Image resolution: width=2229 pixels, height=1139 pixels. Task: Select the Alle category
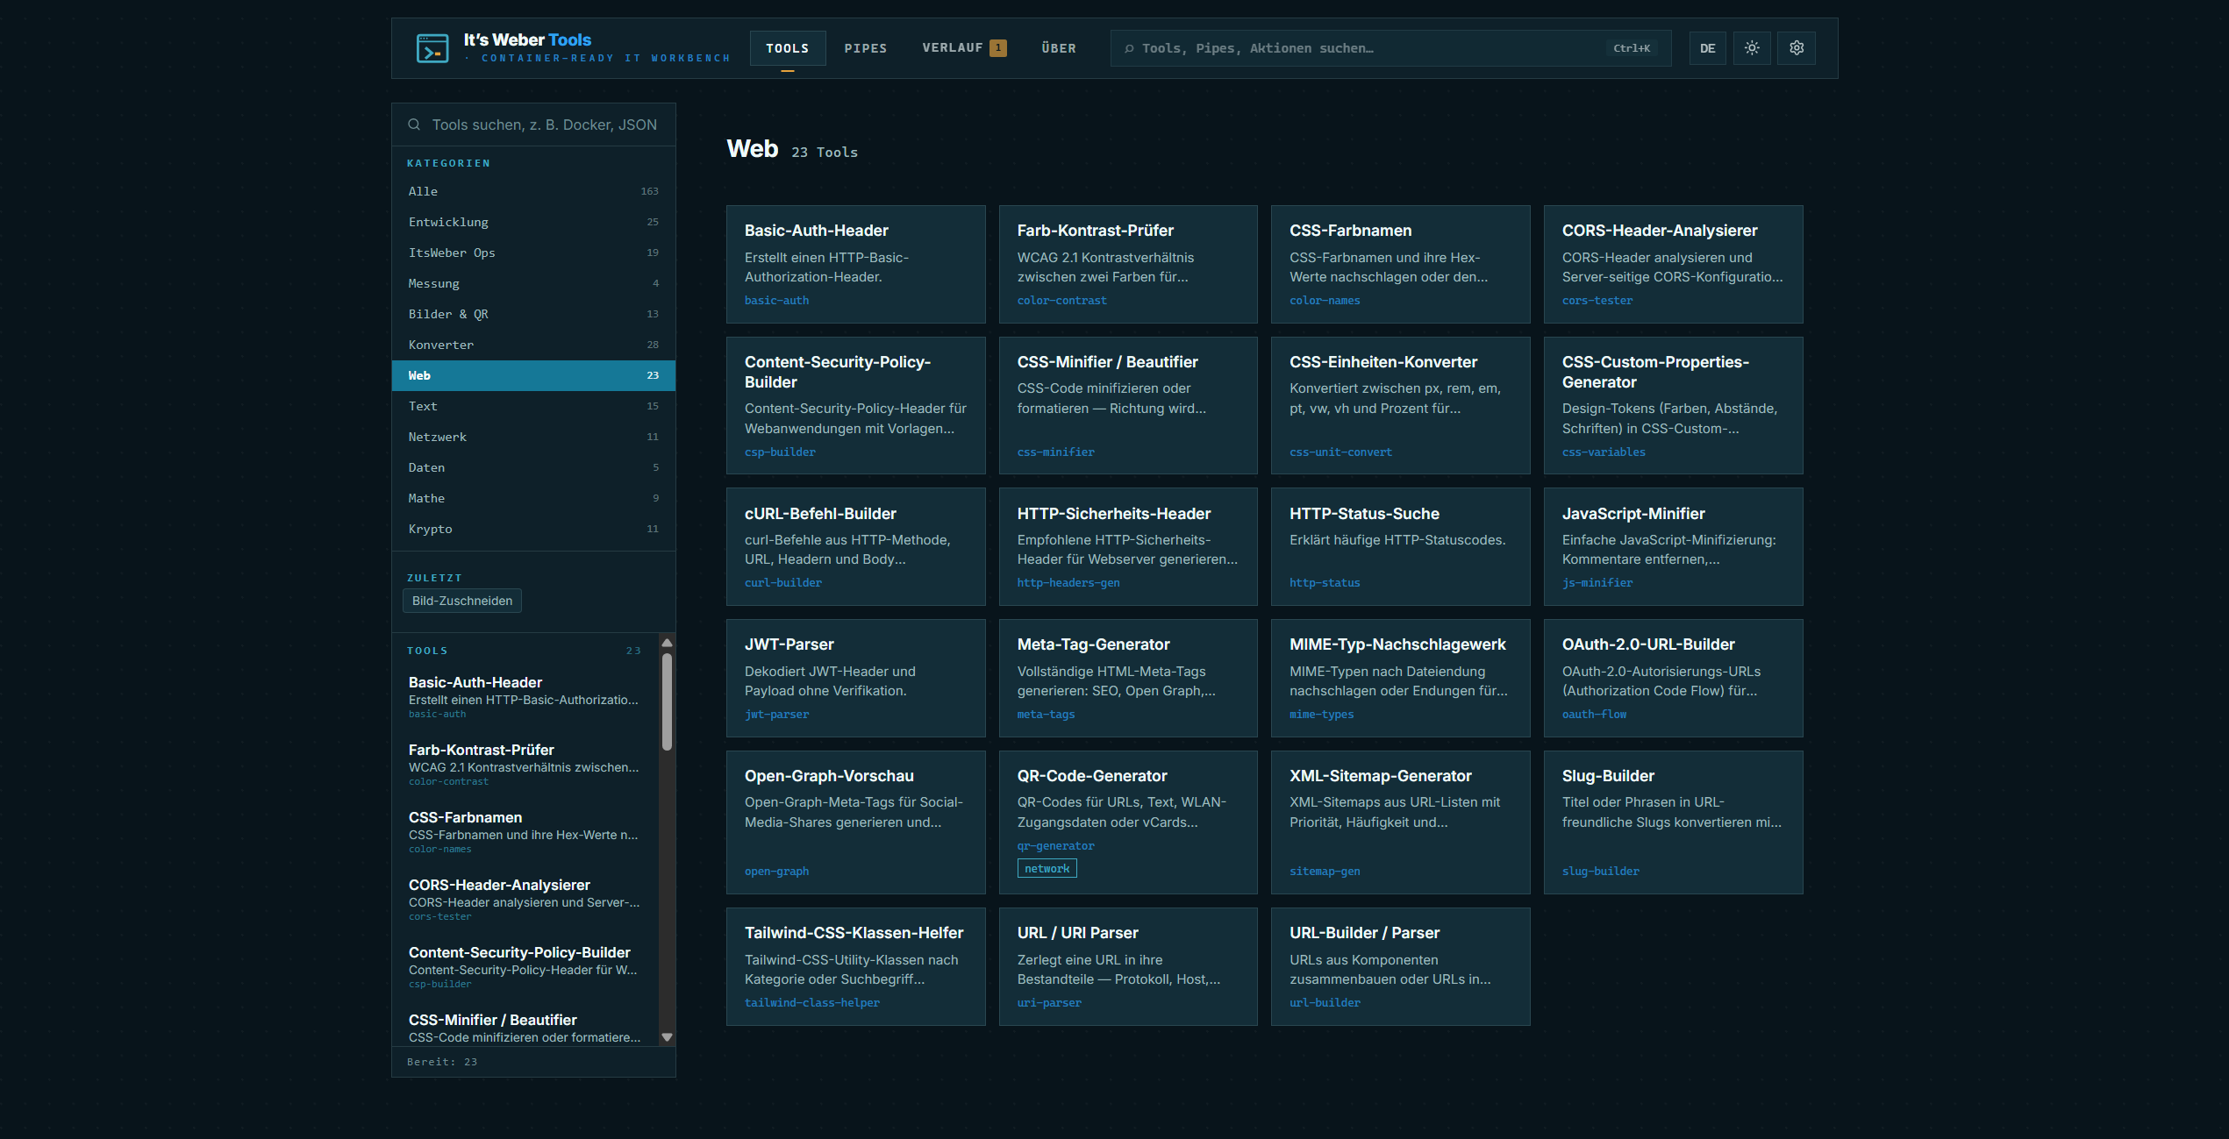click(x=533, y=191)
